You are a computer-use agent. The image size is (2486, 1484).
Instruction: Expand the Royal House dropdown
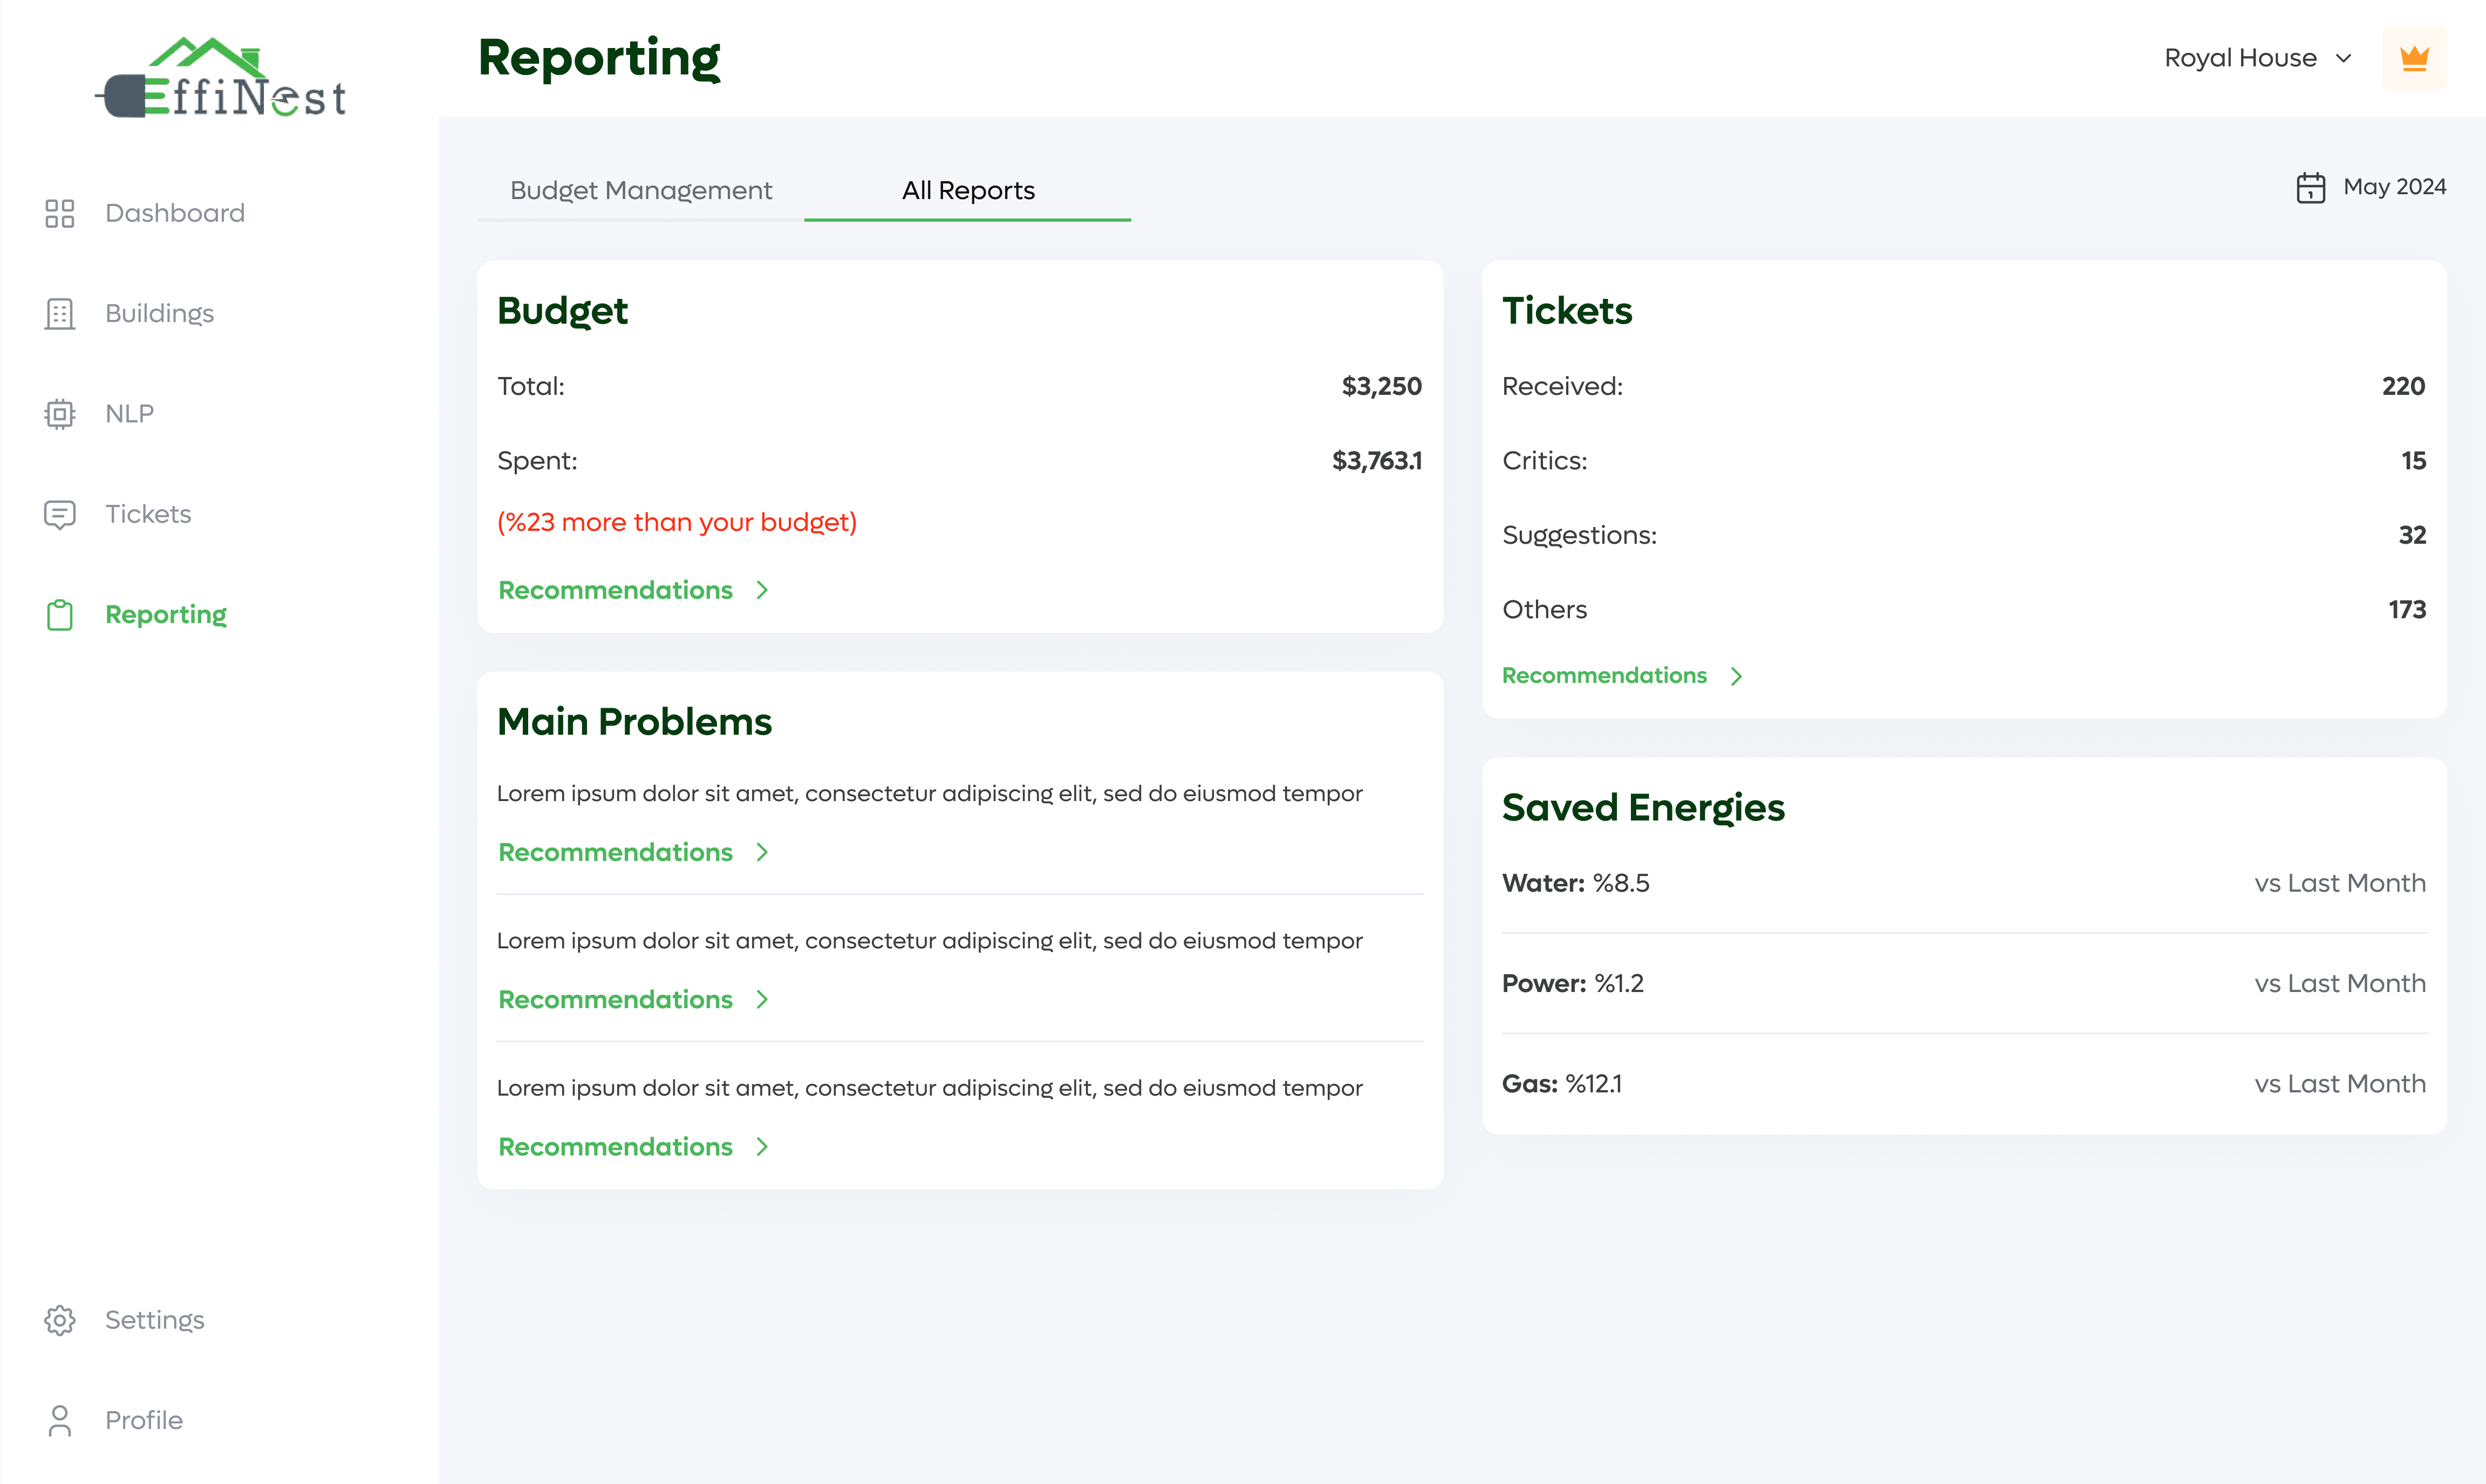coord(2257,58)
